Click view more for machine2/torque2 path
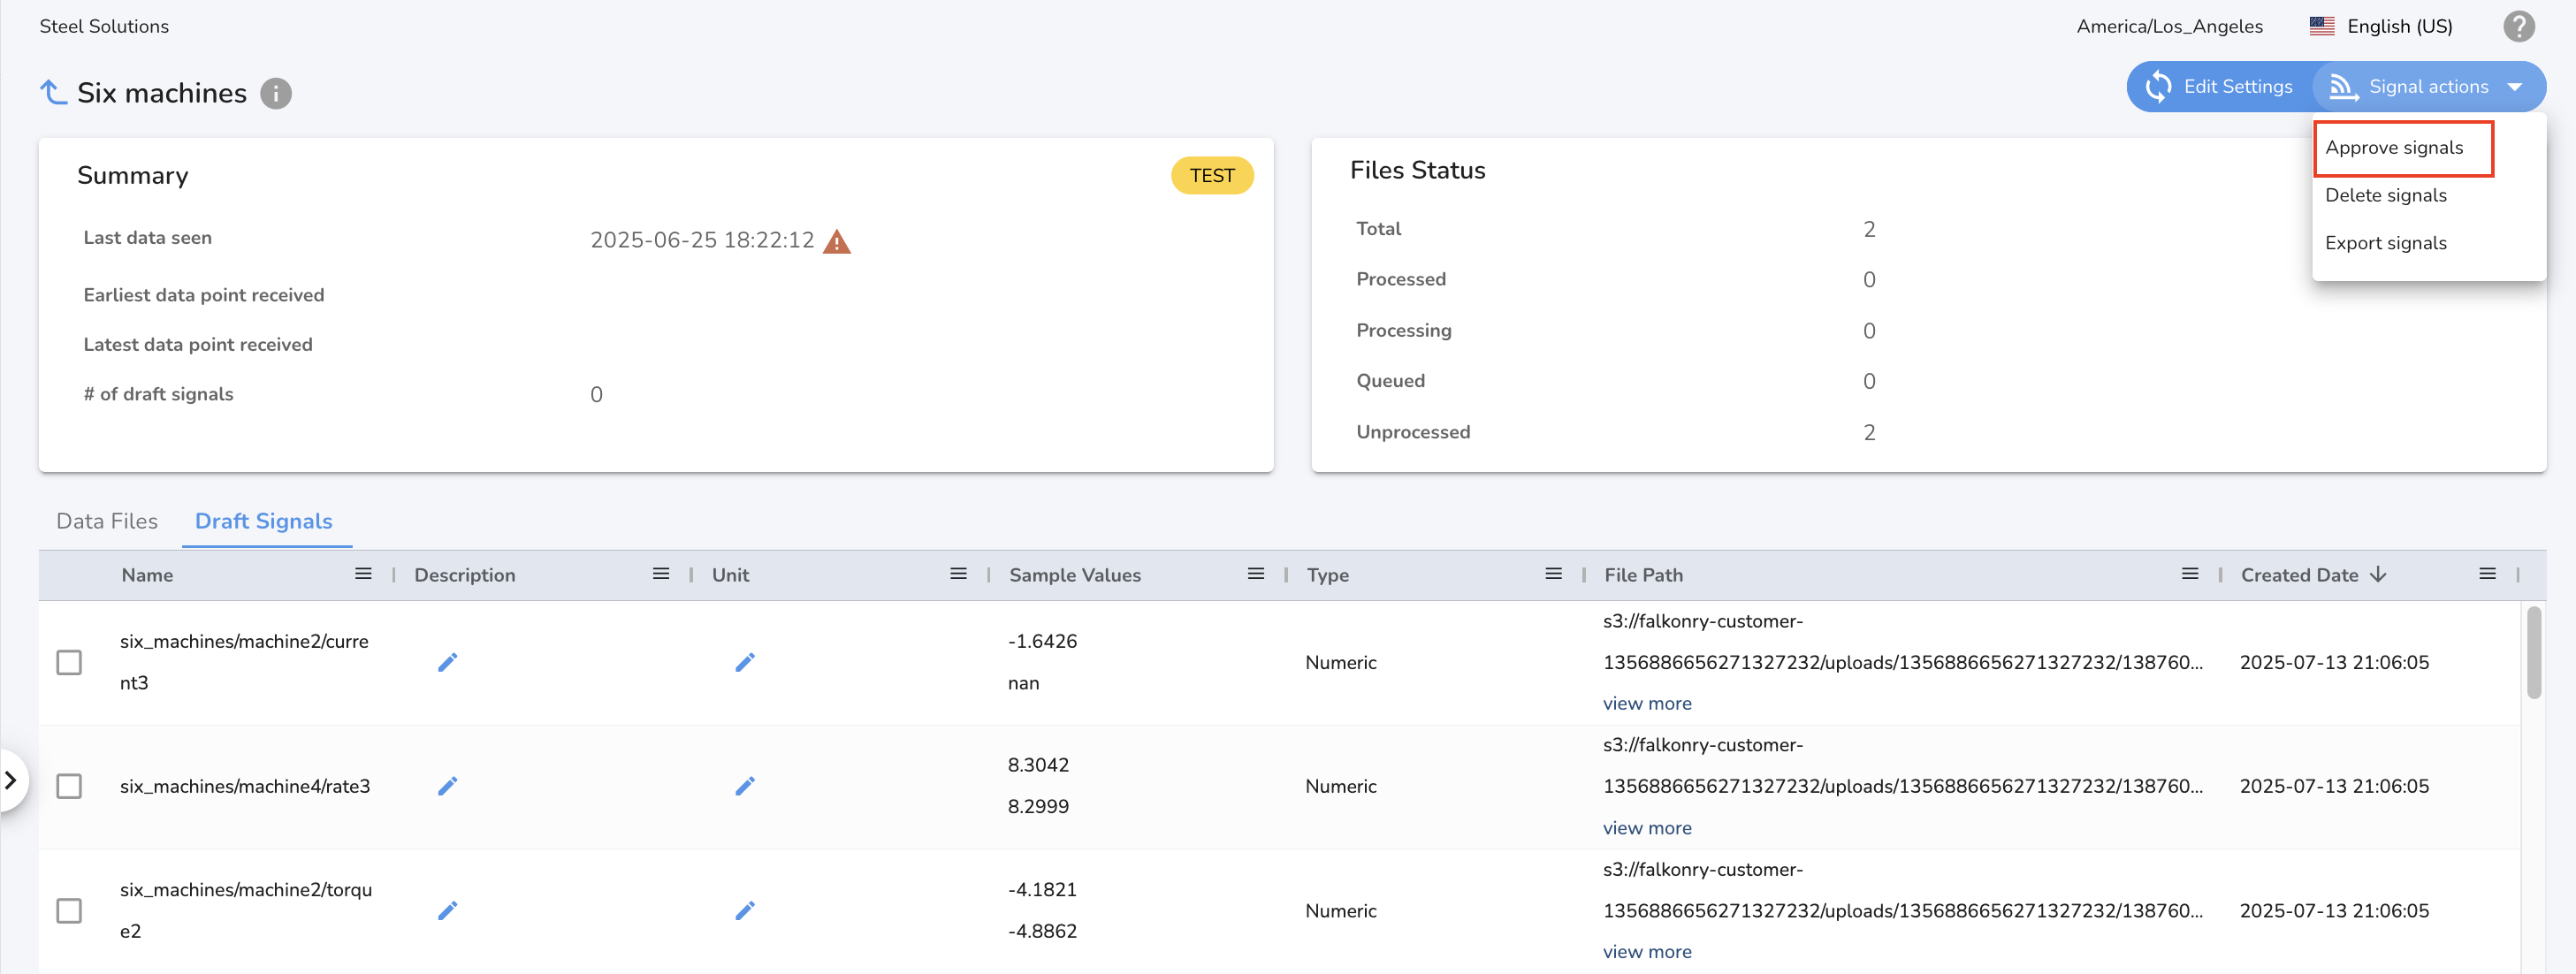Screen dimensions: 2576x974 [1647, 951]
